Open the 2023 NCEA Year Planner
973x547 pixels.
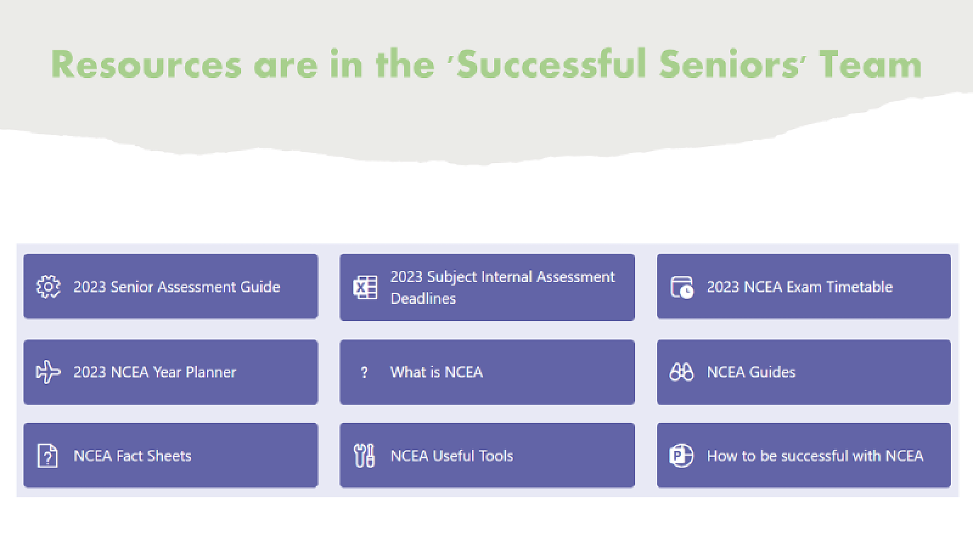pos(155,372)
